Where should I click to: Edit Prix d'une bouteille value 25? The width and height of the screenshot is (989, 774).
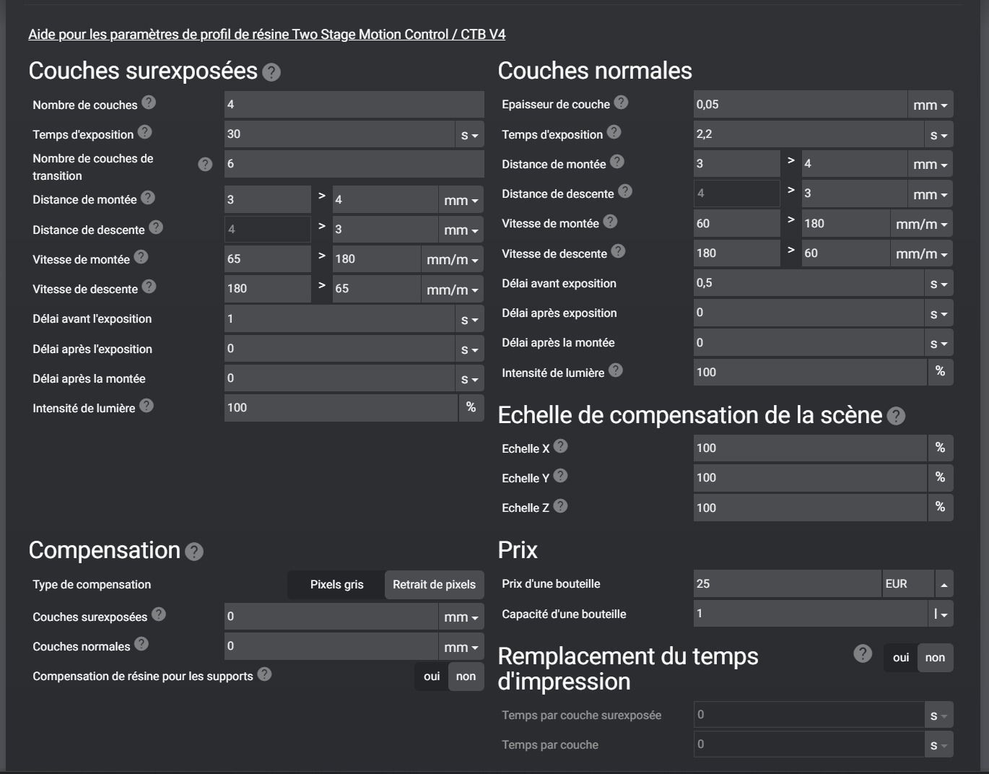pyautogui.click(x=787, y=583)
